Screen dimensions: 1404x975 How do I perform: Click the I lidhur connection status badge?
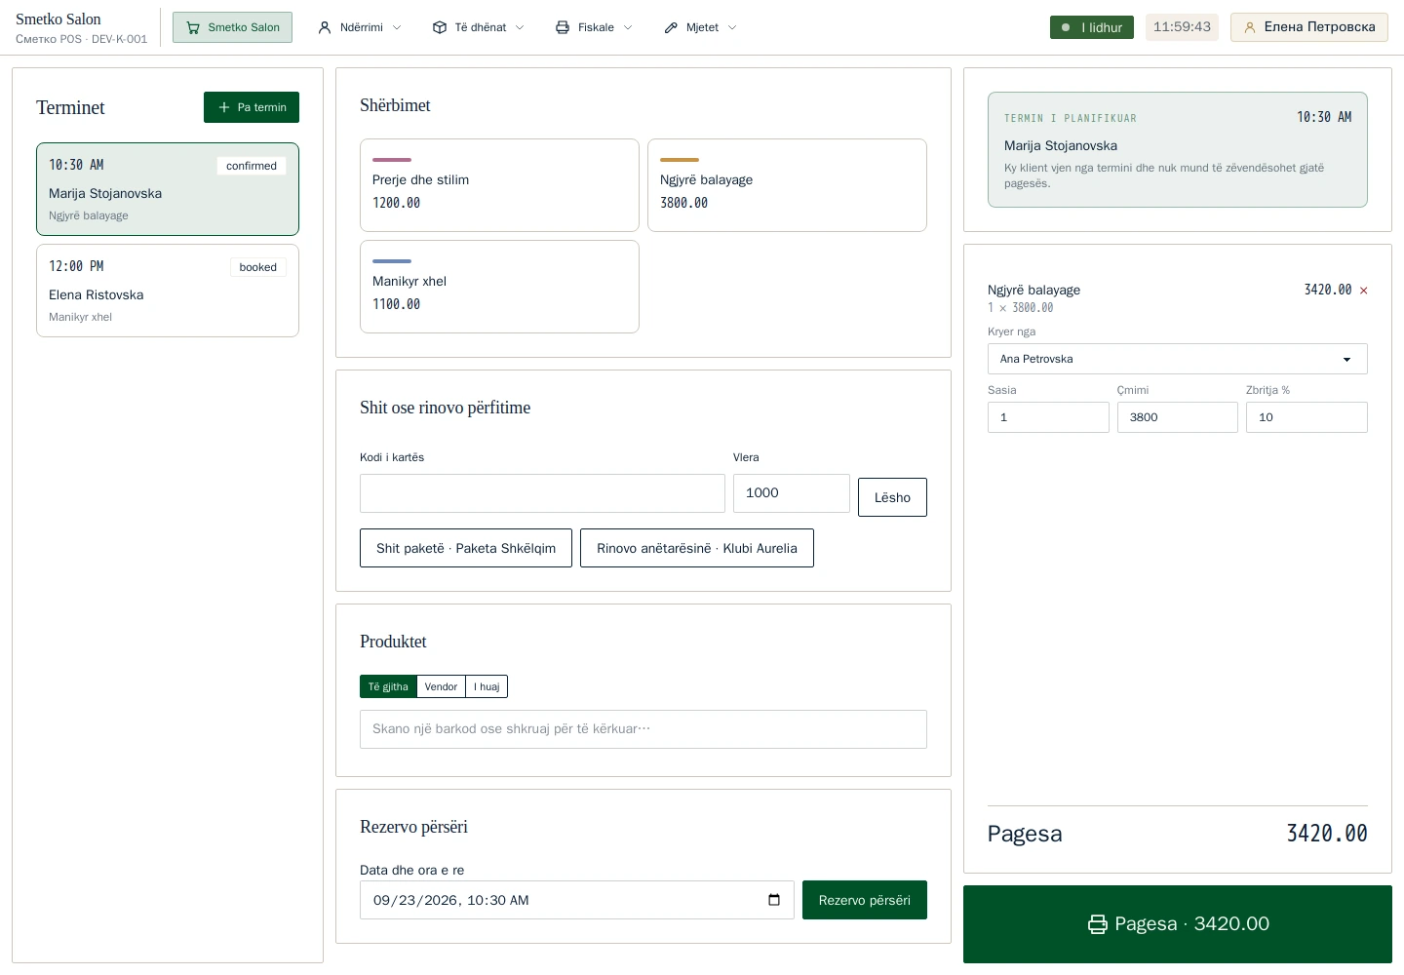[x=1092, y=27]
